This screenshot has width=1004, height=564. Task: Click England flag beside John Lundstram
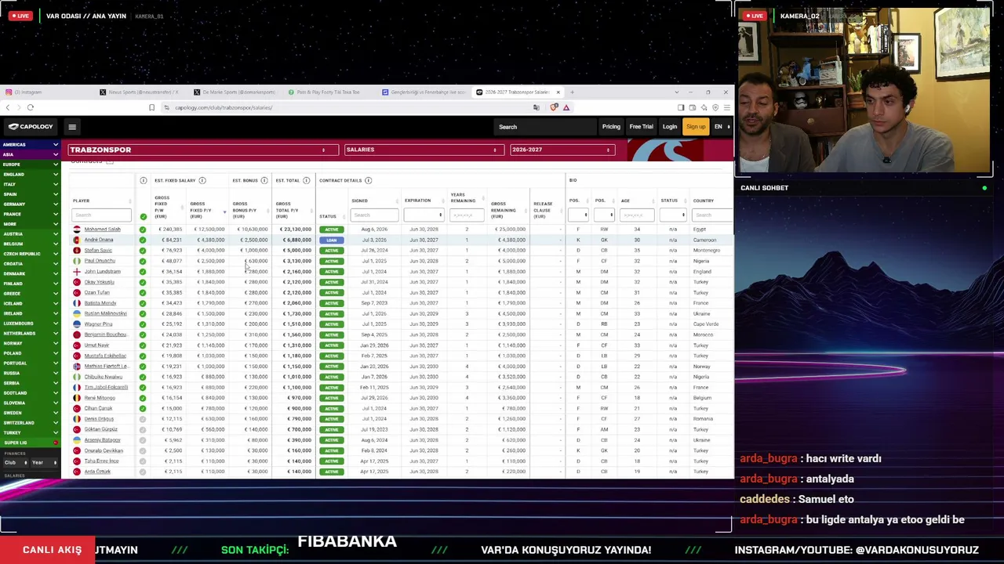click(76, 271)
